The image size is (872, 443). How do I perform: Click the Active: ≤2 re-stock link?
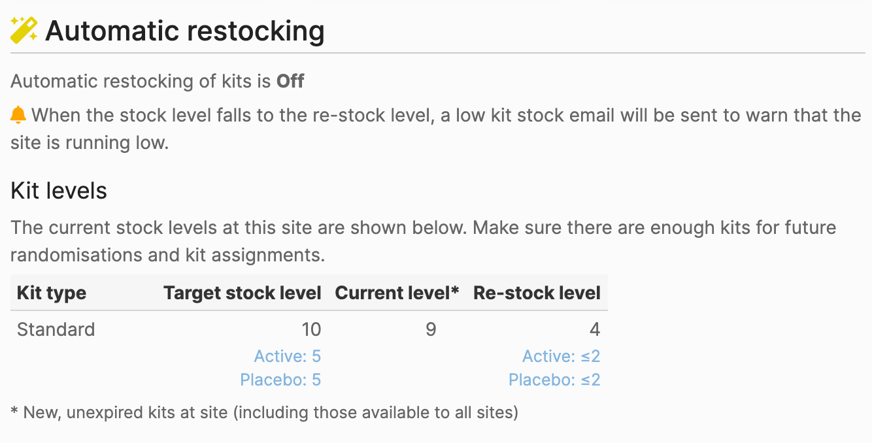(561, 356)
